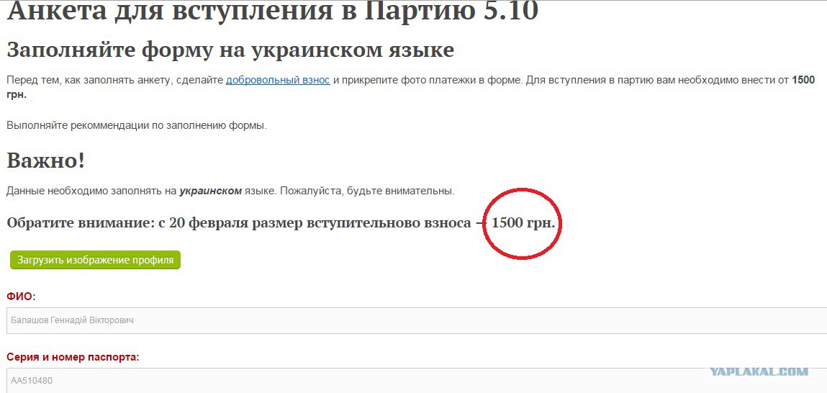Viewport: 827px width, 393px height.
Task: Click the "Выполняйте рекомендации по заполнению формы" text
Action: 137,126
